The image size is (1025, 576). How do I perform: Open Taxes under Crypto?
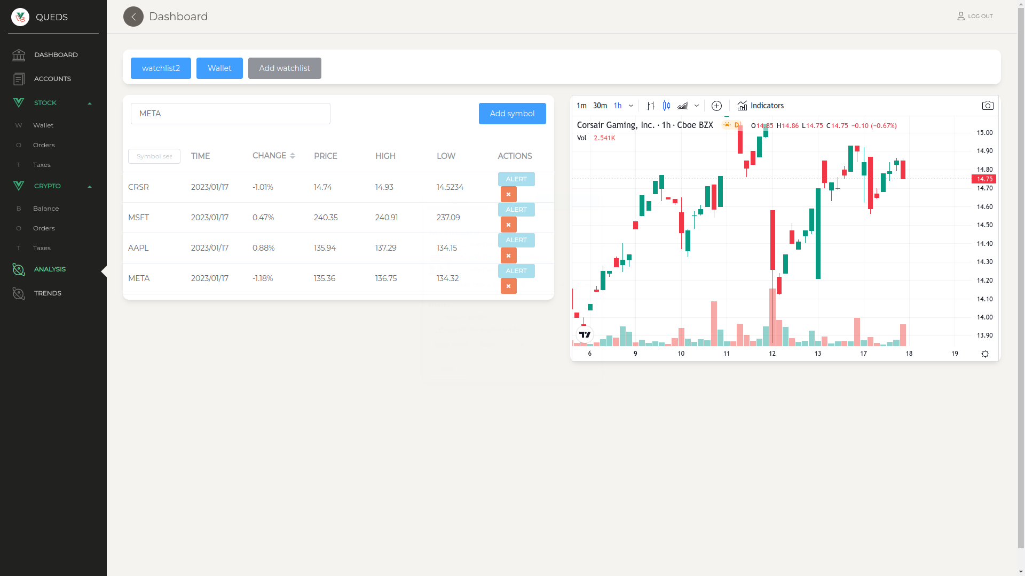[42, 248]
